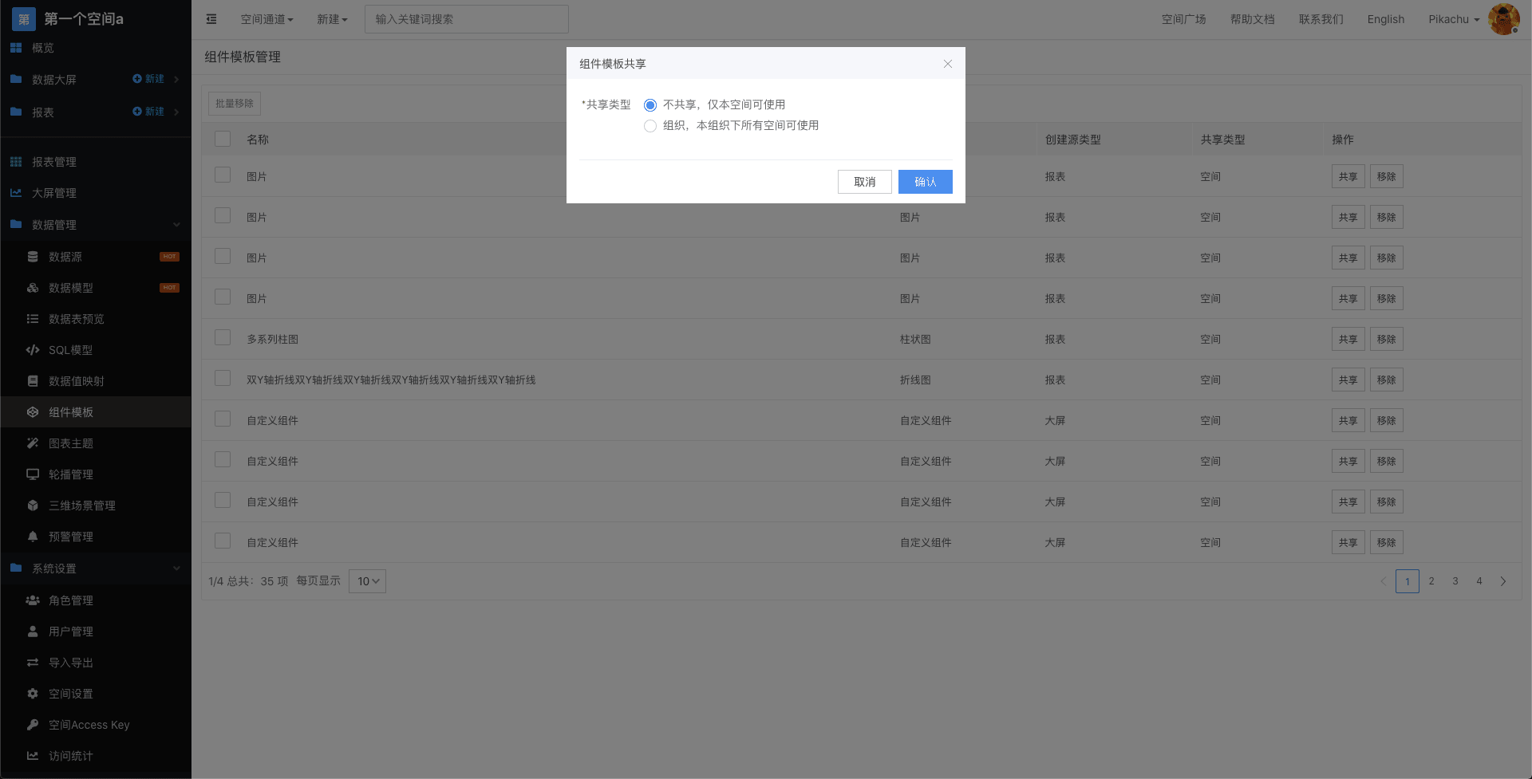Click the 三维场景管理 cube icon
1532x779 pixels.
[x=33, y=506]
